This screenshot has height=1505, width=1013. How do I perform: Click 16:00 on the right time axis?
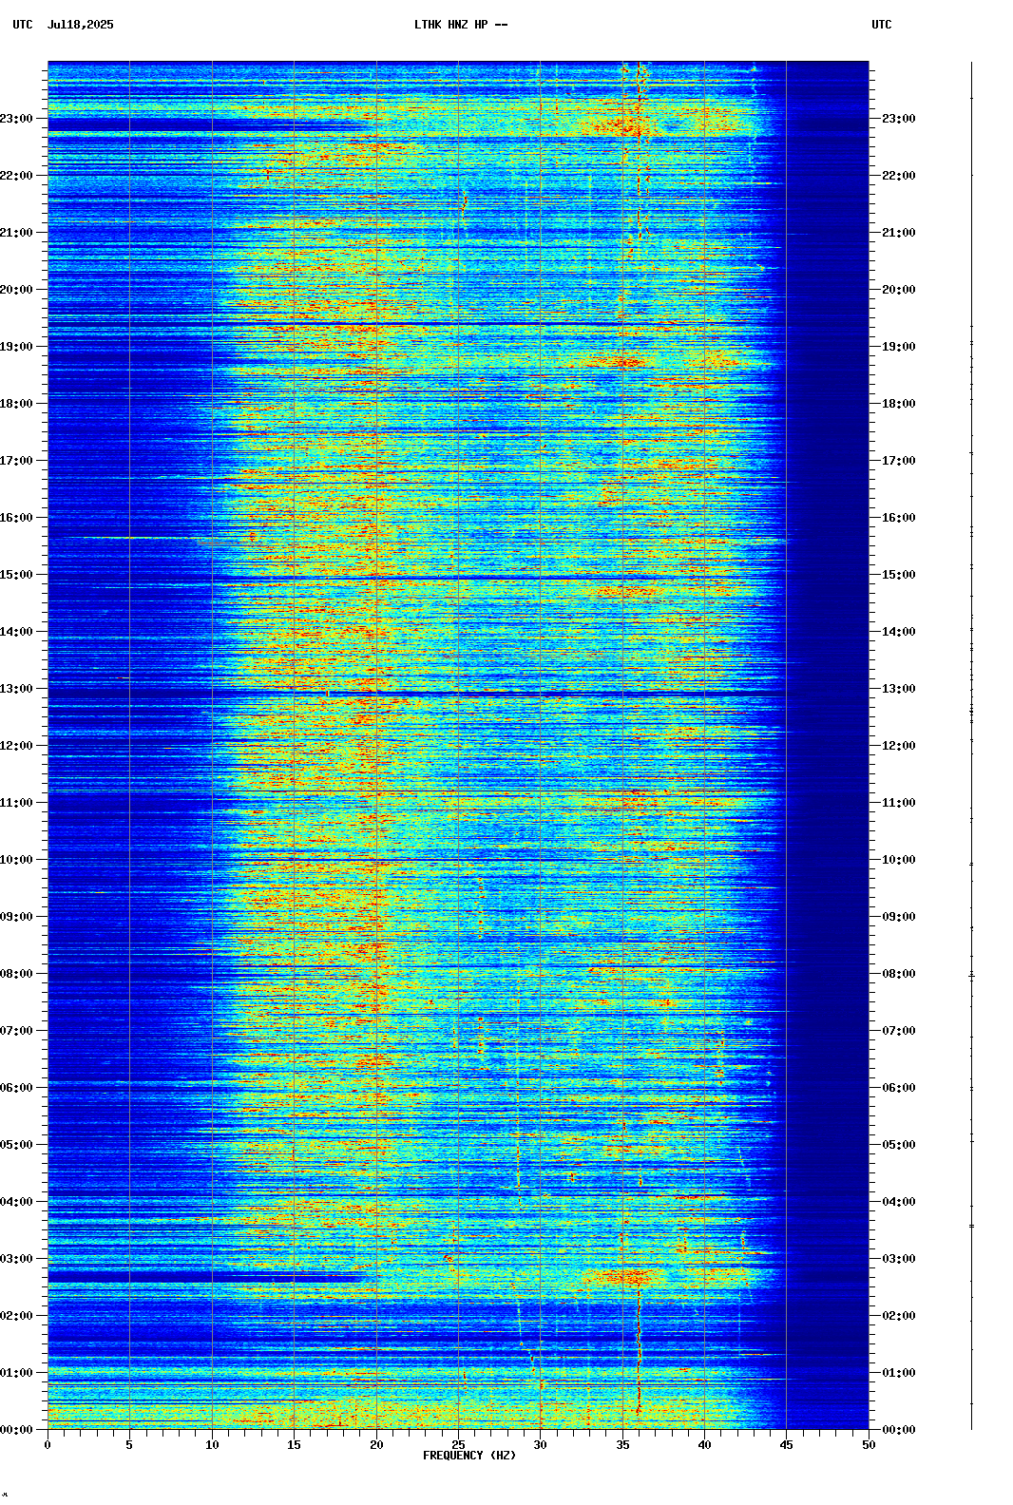899,518
